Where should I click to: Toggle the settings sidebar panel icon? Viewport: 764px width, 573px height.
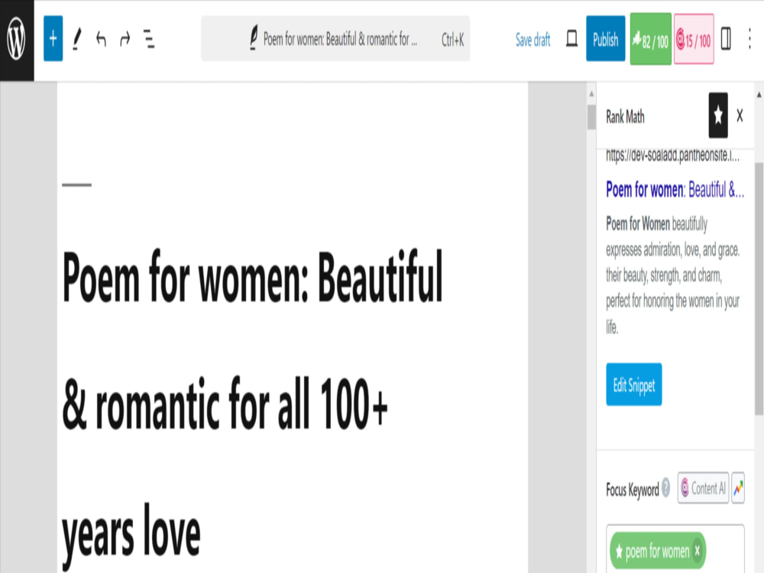(x=726, y=38)
